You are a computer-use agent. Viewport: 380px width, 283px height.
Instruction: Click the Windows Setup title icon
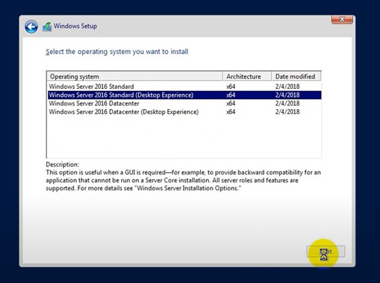(47, 27)
